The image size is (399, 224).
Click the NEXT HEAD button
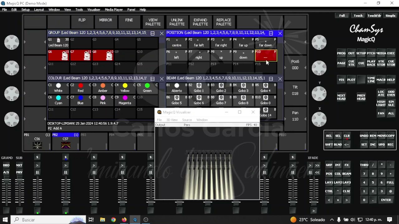coord(341,97)
